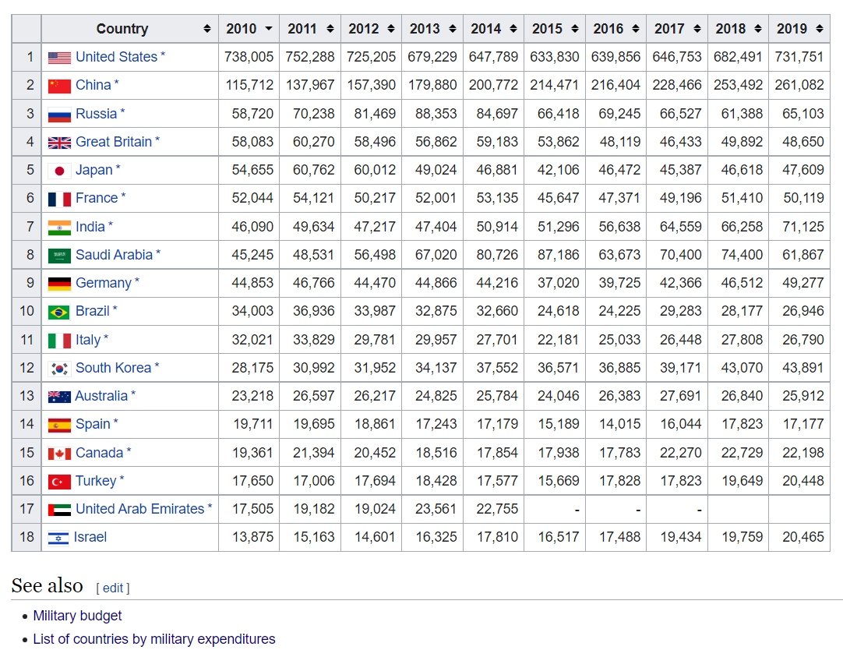The image size is (843, 650).
Task: Select Spain 2016 value 14,015
Action: point(620,424)
